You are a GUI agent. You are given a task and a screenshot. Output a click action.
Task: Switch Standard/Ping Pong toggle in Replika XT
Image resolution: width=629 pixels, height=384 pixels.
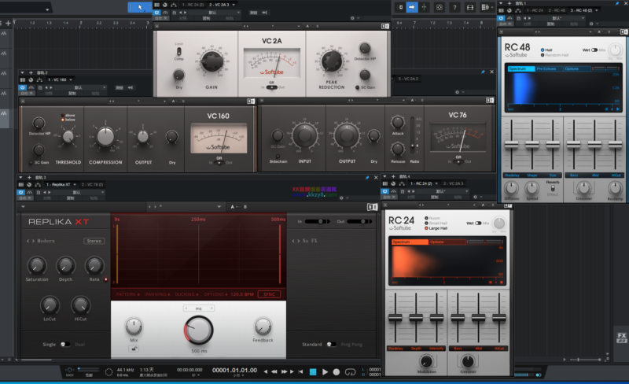coord(331,344)
